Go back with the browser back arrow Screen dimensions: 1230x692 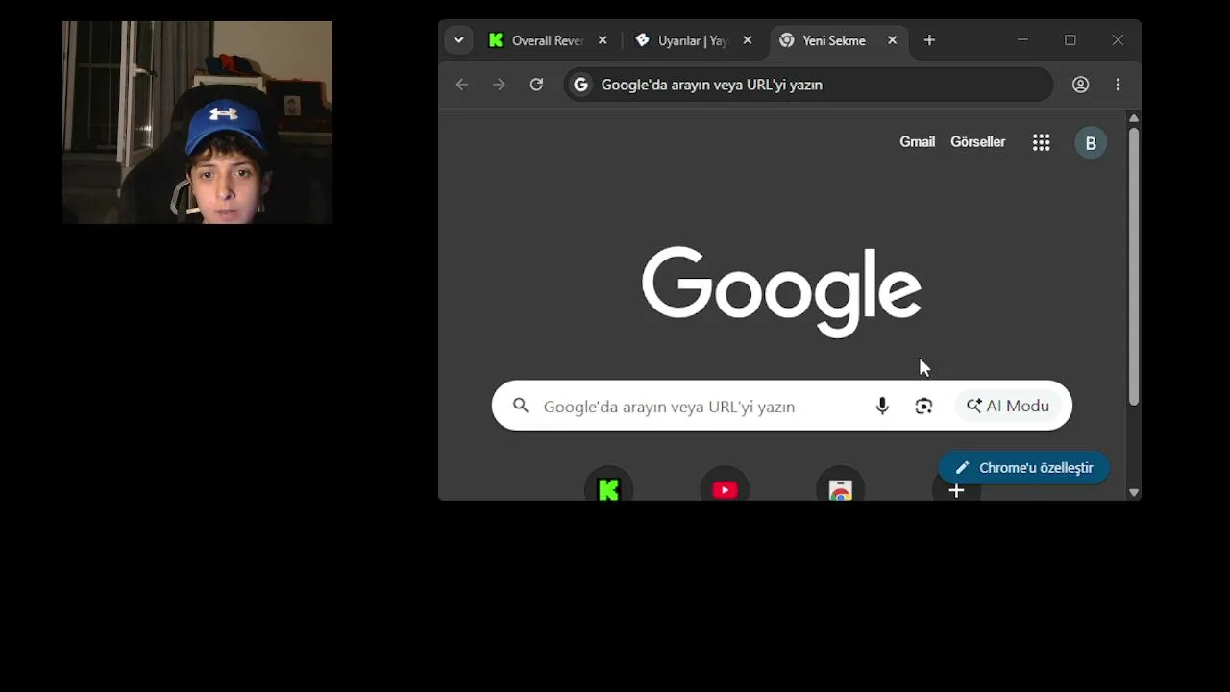[462, 85]
